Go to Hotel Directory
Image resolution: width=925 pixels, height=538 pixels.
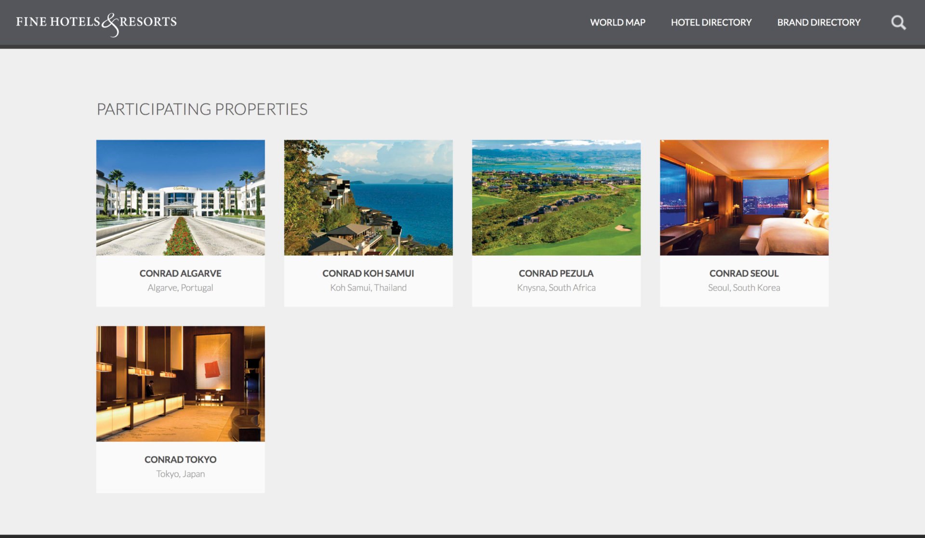click(x=711, y=22)
